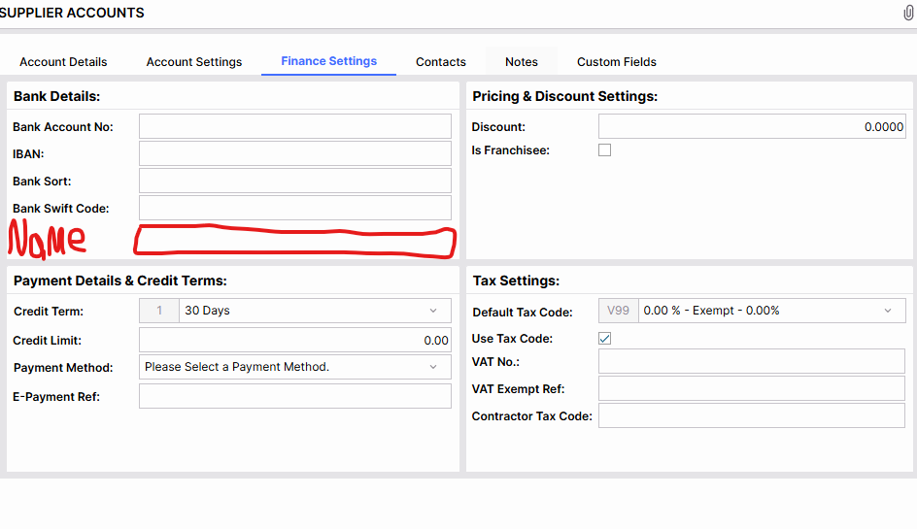Toggle the Is Franchisee checkbox
The height and width of the screenshot is (529, 917).
tap(604, 150)
